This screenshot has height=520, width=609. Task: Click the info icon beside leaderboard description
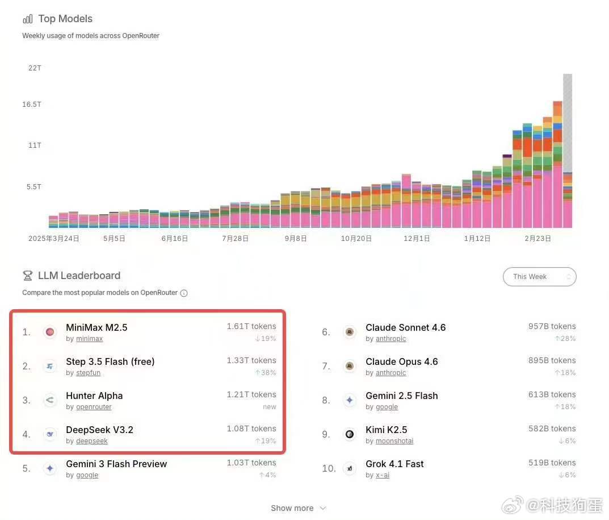[184, 293]
